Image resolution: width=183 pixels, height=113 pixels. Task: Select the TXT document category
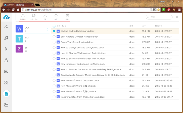(32, 39)
